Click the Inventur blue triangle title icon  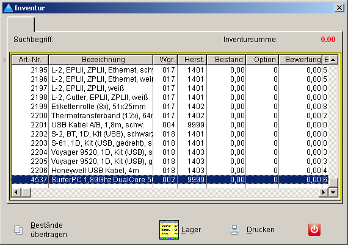point(9,8)
